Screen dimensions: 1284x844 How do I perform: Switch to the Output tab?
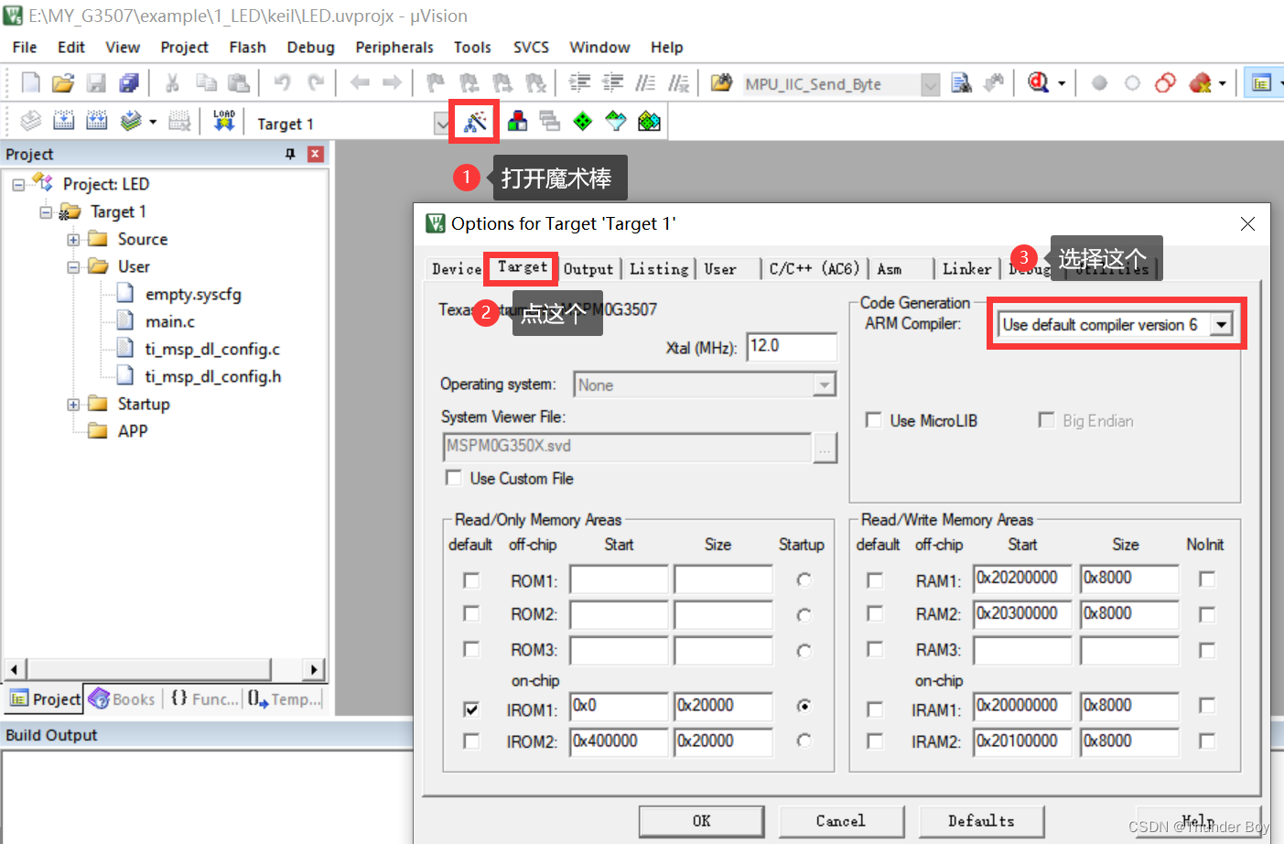[x=588, y=268]
